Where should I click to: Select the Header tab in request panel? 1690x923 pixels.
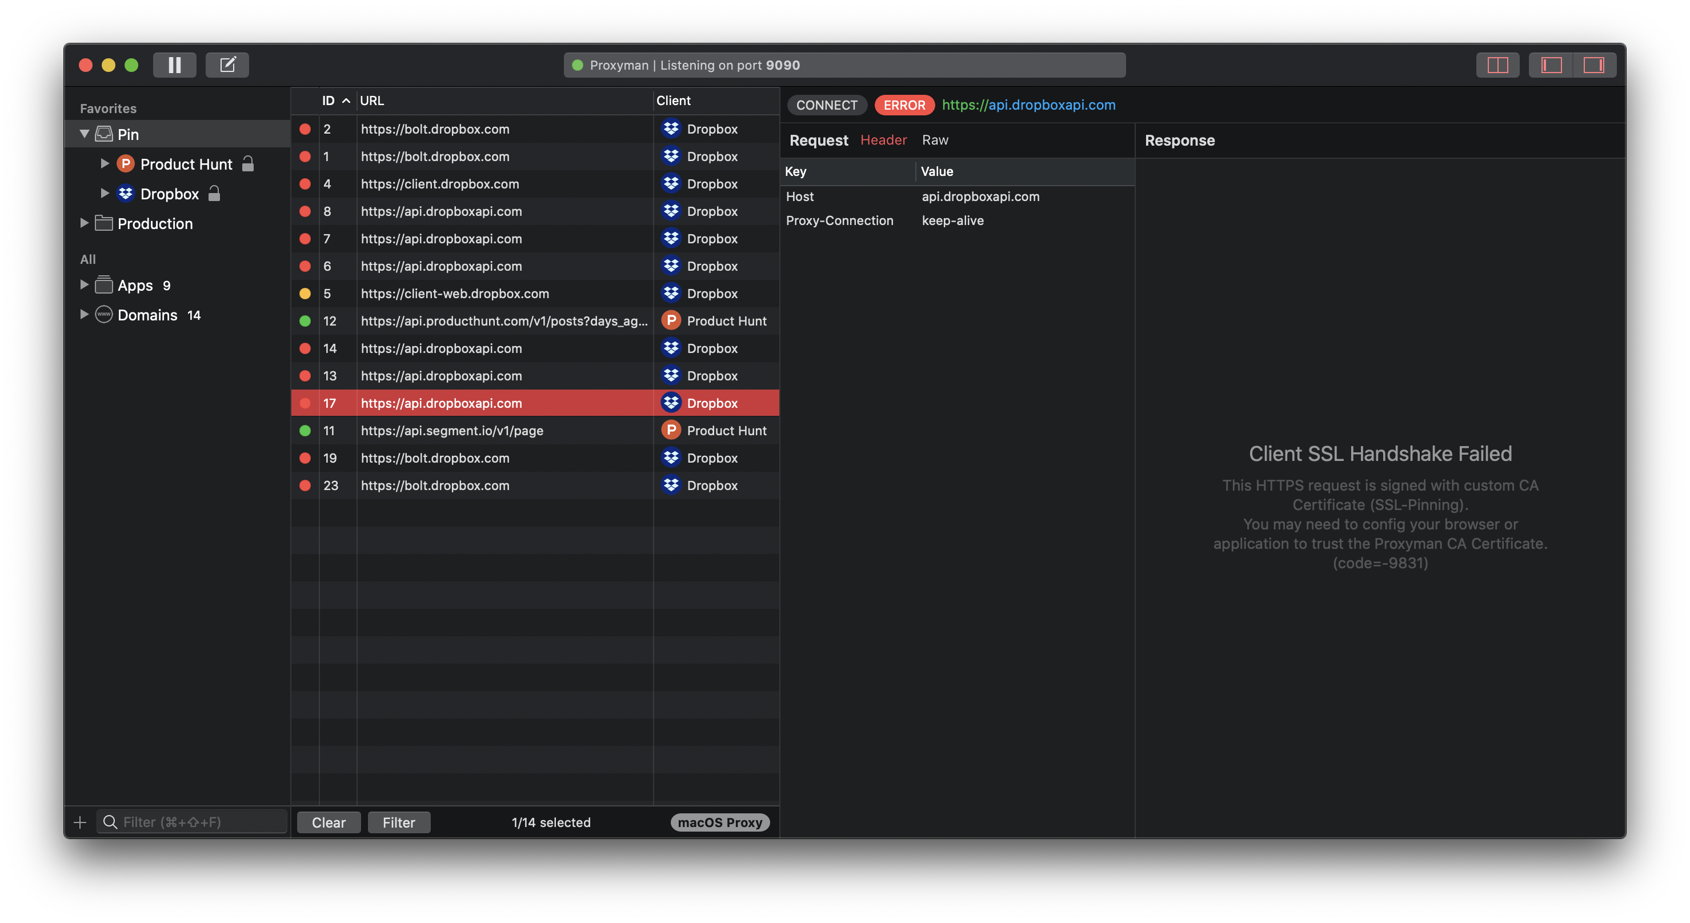coord(883,140)
